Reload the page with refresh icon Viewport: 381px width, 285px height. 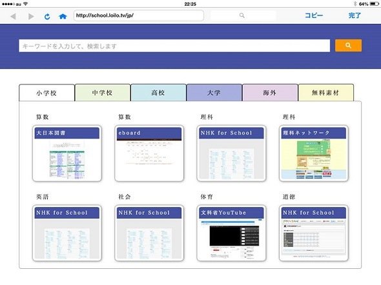coord(47,16)
